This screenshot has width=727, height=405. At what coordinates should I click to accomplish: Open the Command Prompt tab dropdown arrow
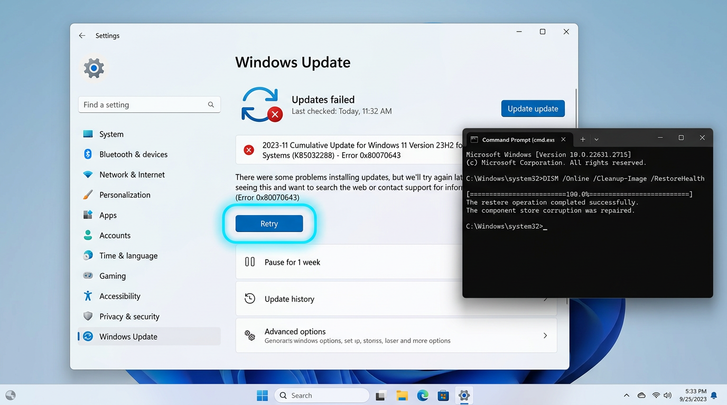[x=596, y=140]
